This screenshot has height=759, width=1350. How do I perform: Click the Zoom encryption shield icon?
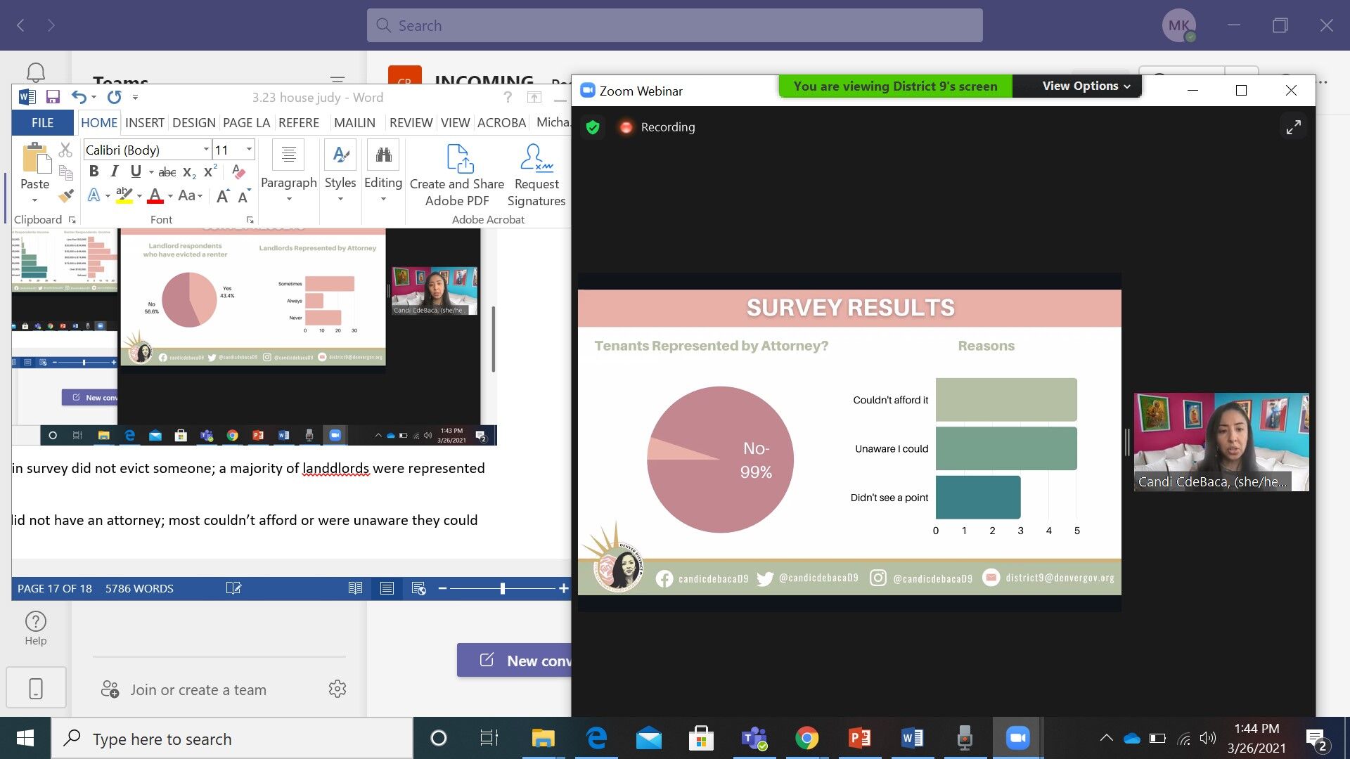point(593,127)
